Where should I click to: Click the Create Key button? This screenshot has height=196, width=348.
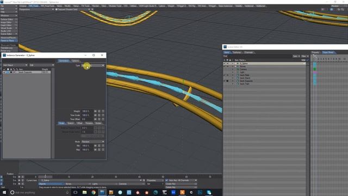181,184
